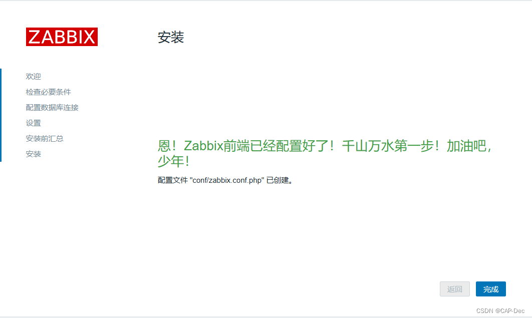Click the conf/zabbix.conf.php file path text
Image resolution: width=532 pixels, height=318 pixels.
[227, 180]
